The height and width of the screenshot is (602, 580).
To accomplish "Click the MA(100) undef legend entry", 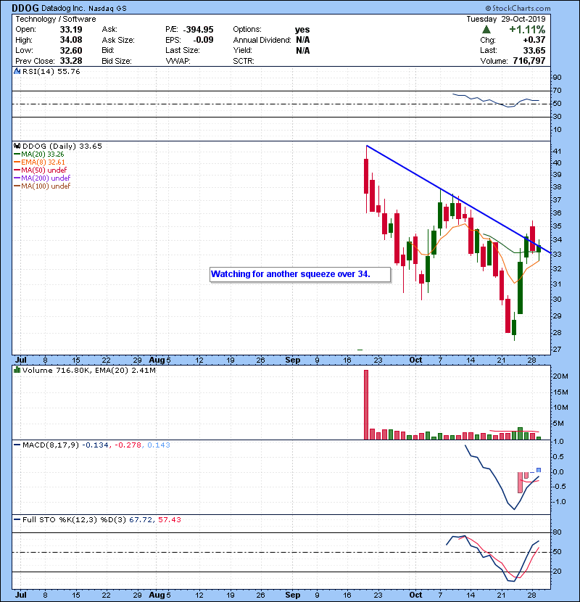I will pos(42,186).
